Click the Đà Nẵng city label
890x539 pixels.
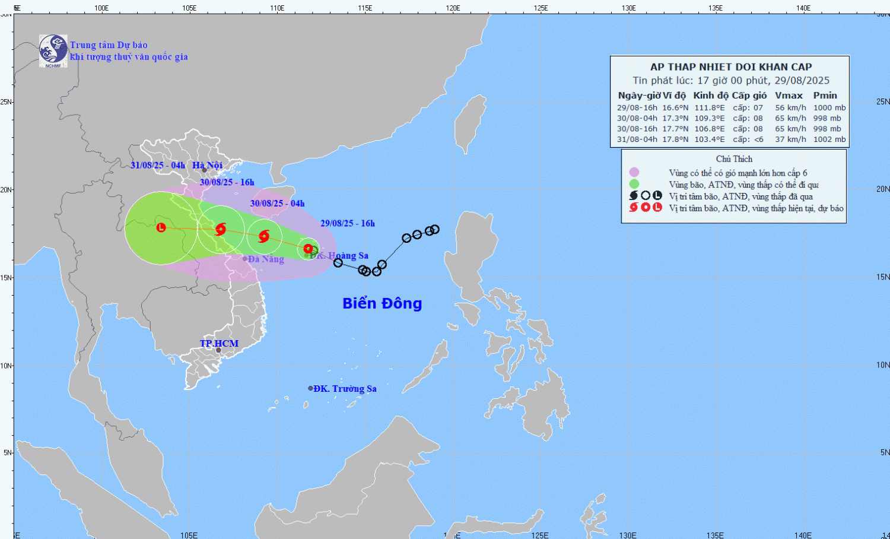coord(266,259)
